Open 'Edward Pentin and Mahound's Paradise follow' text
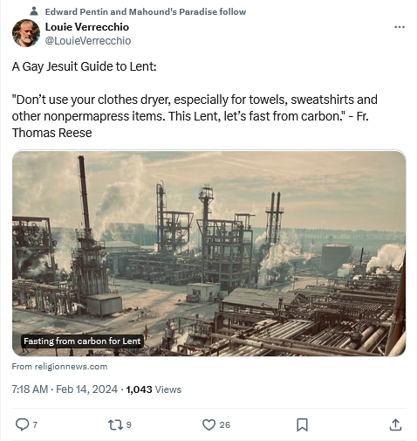The width and height of the screenshot is (417, 441). [146, 11]
